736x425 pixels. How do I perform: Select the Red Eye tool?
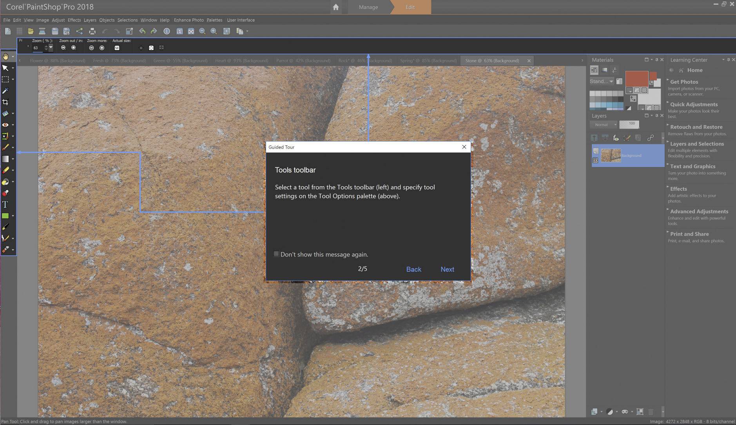[x=6, y=125]
